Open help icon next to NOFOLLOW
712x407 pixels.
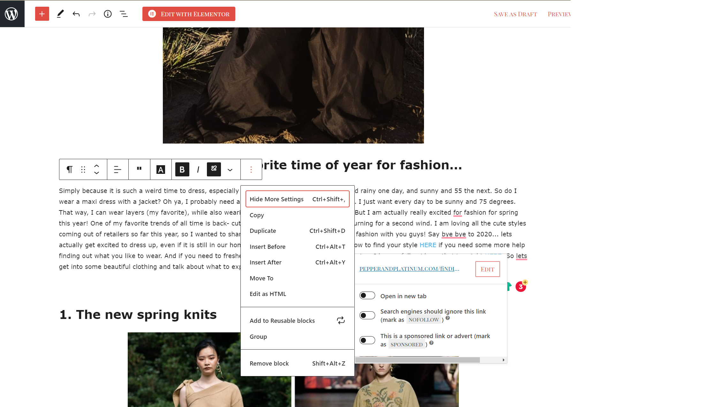[448, 318]
